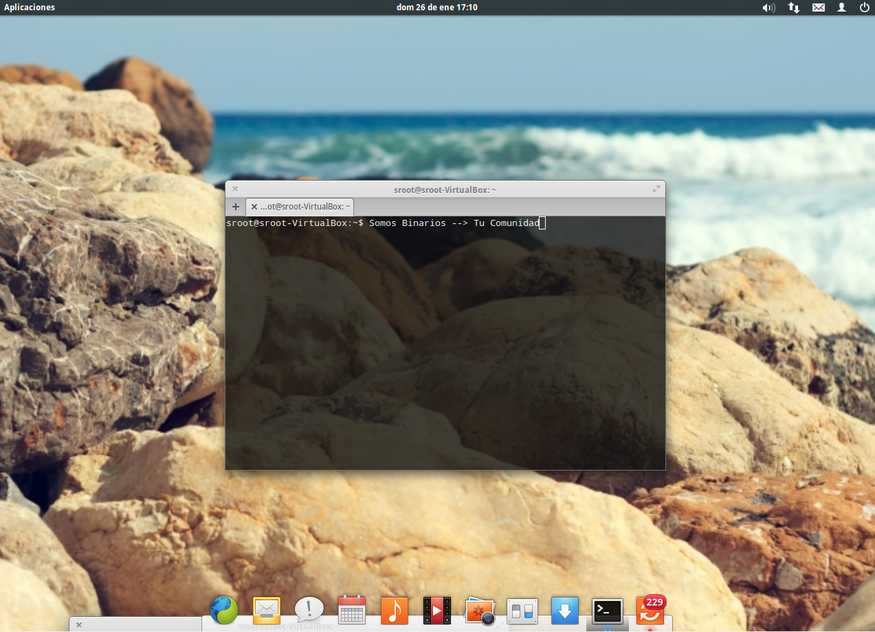Open the update manager with 229 badge
The height and width of the screenshot is (632, 875).
point(650,609)
